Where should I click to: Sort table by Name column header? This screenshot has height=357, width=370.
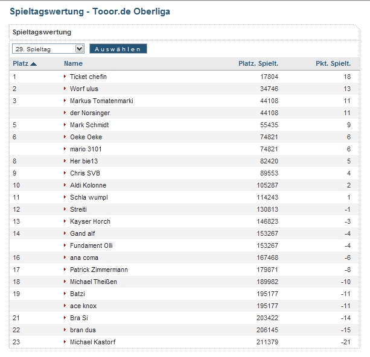73,63
